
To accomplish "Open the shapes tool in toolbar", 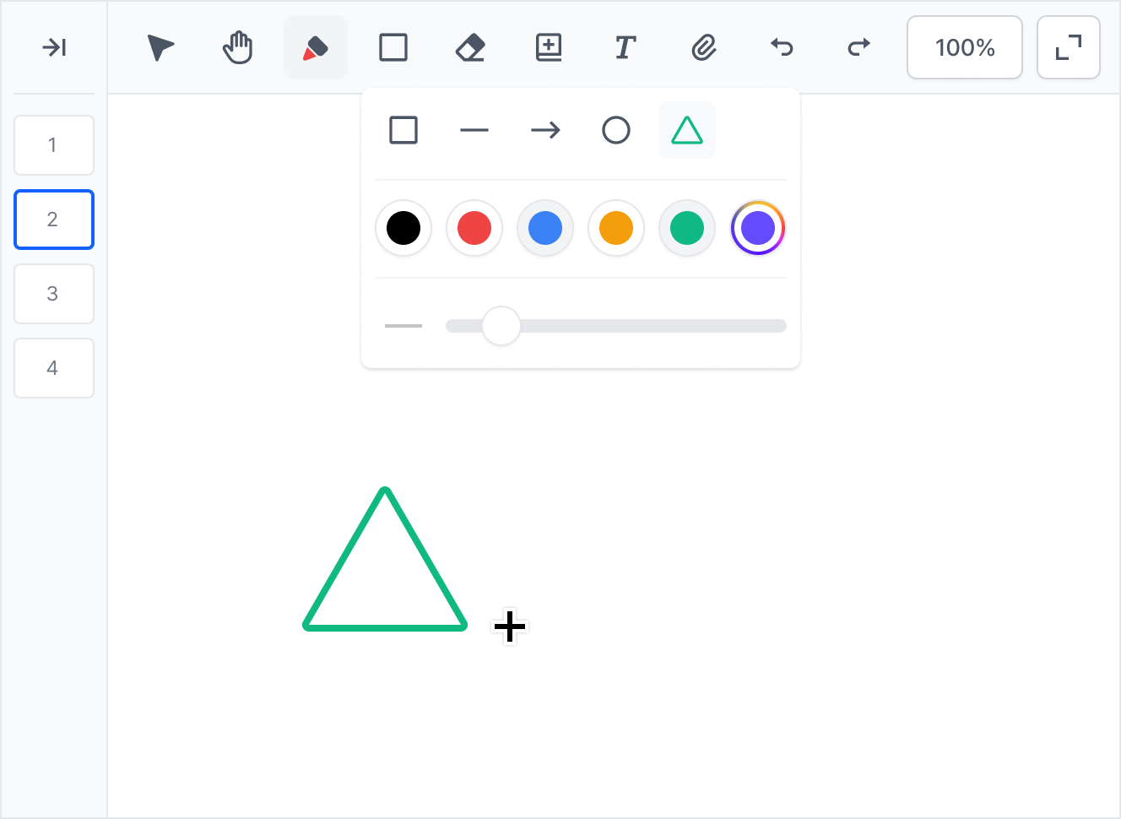I will pyautogui.click(x=393, y=48).
